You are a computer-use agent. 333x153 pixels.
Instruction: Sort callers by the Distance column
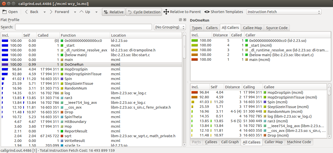point(221,35)
